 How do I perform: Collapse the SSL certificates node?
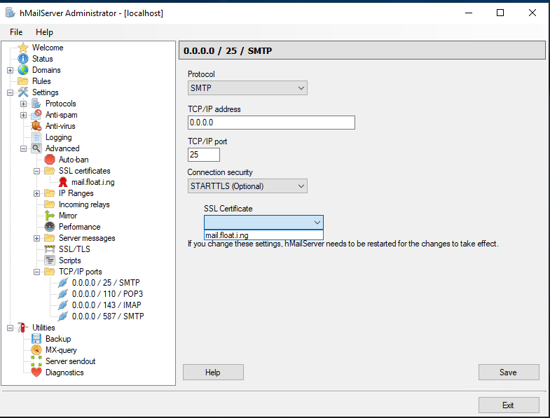pos(36,171)
